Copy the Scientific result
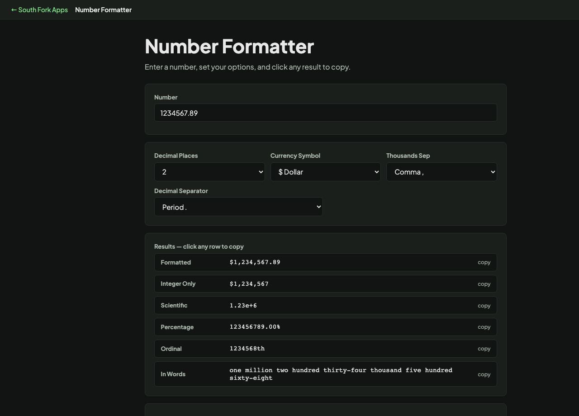Screen dimensions: 579x416 (484, 306)
